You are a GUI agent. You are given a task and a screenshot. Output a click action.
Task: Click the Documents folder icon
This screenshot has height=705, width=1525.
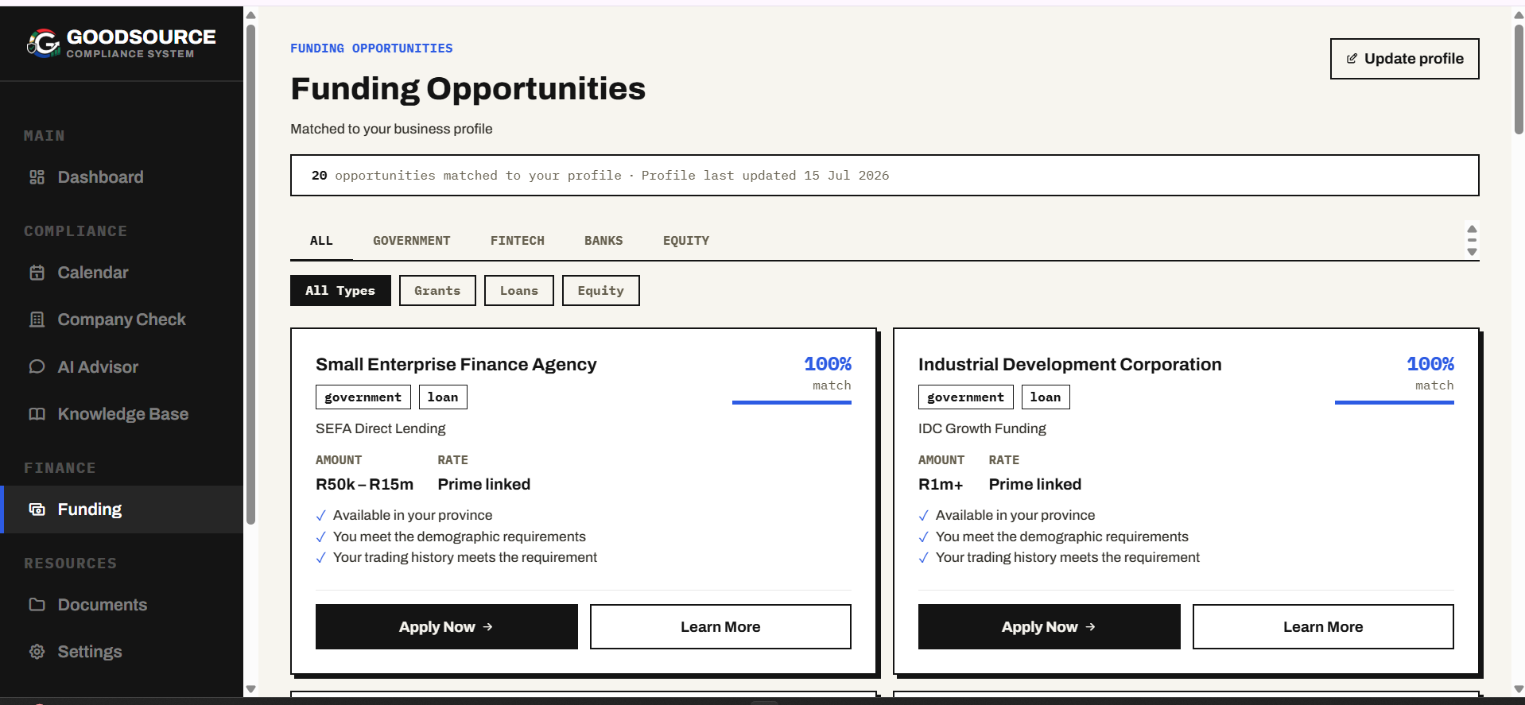click(37, 605)
